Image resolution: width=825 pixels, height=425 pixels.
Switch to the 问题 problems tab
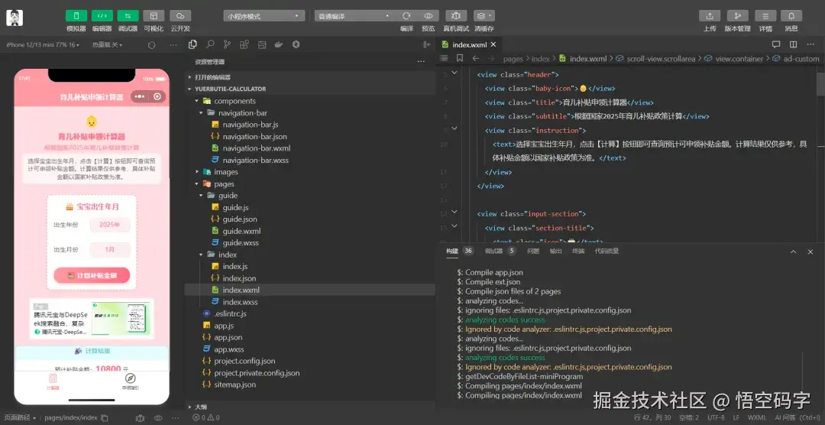(x=533, y=251)
